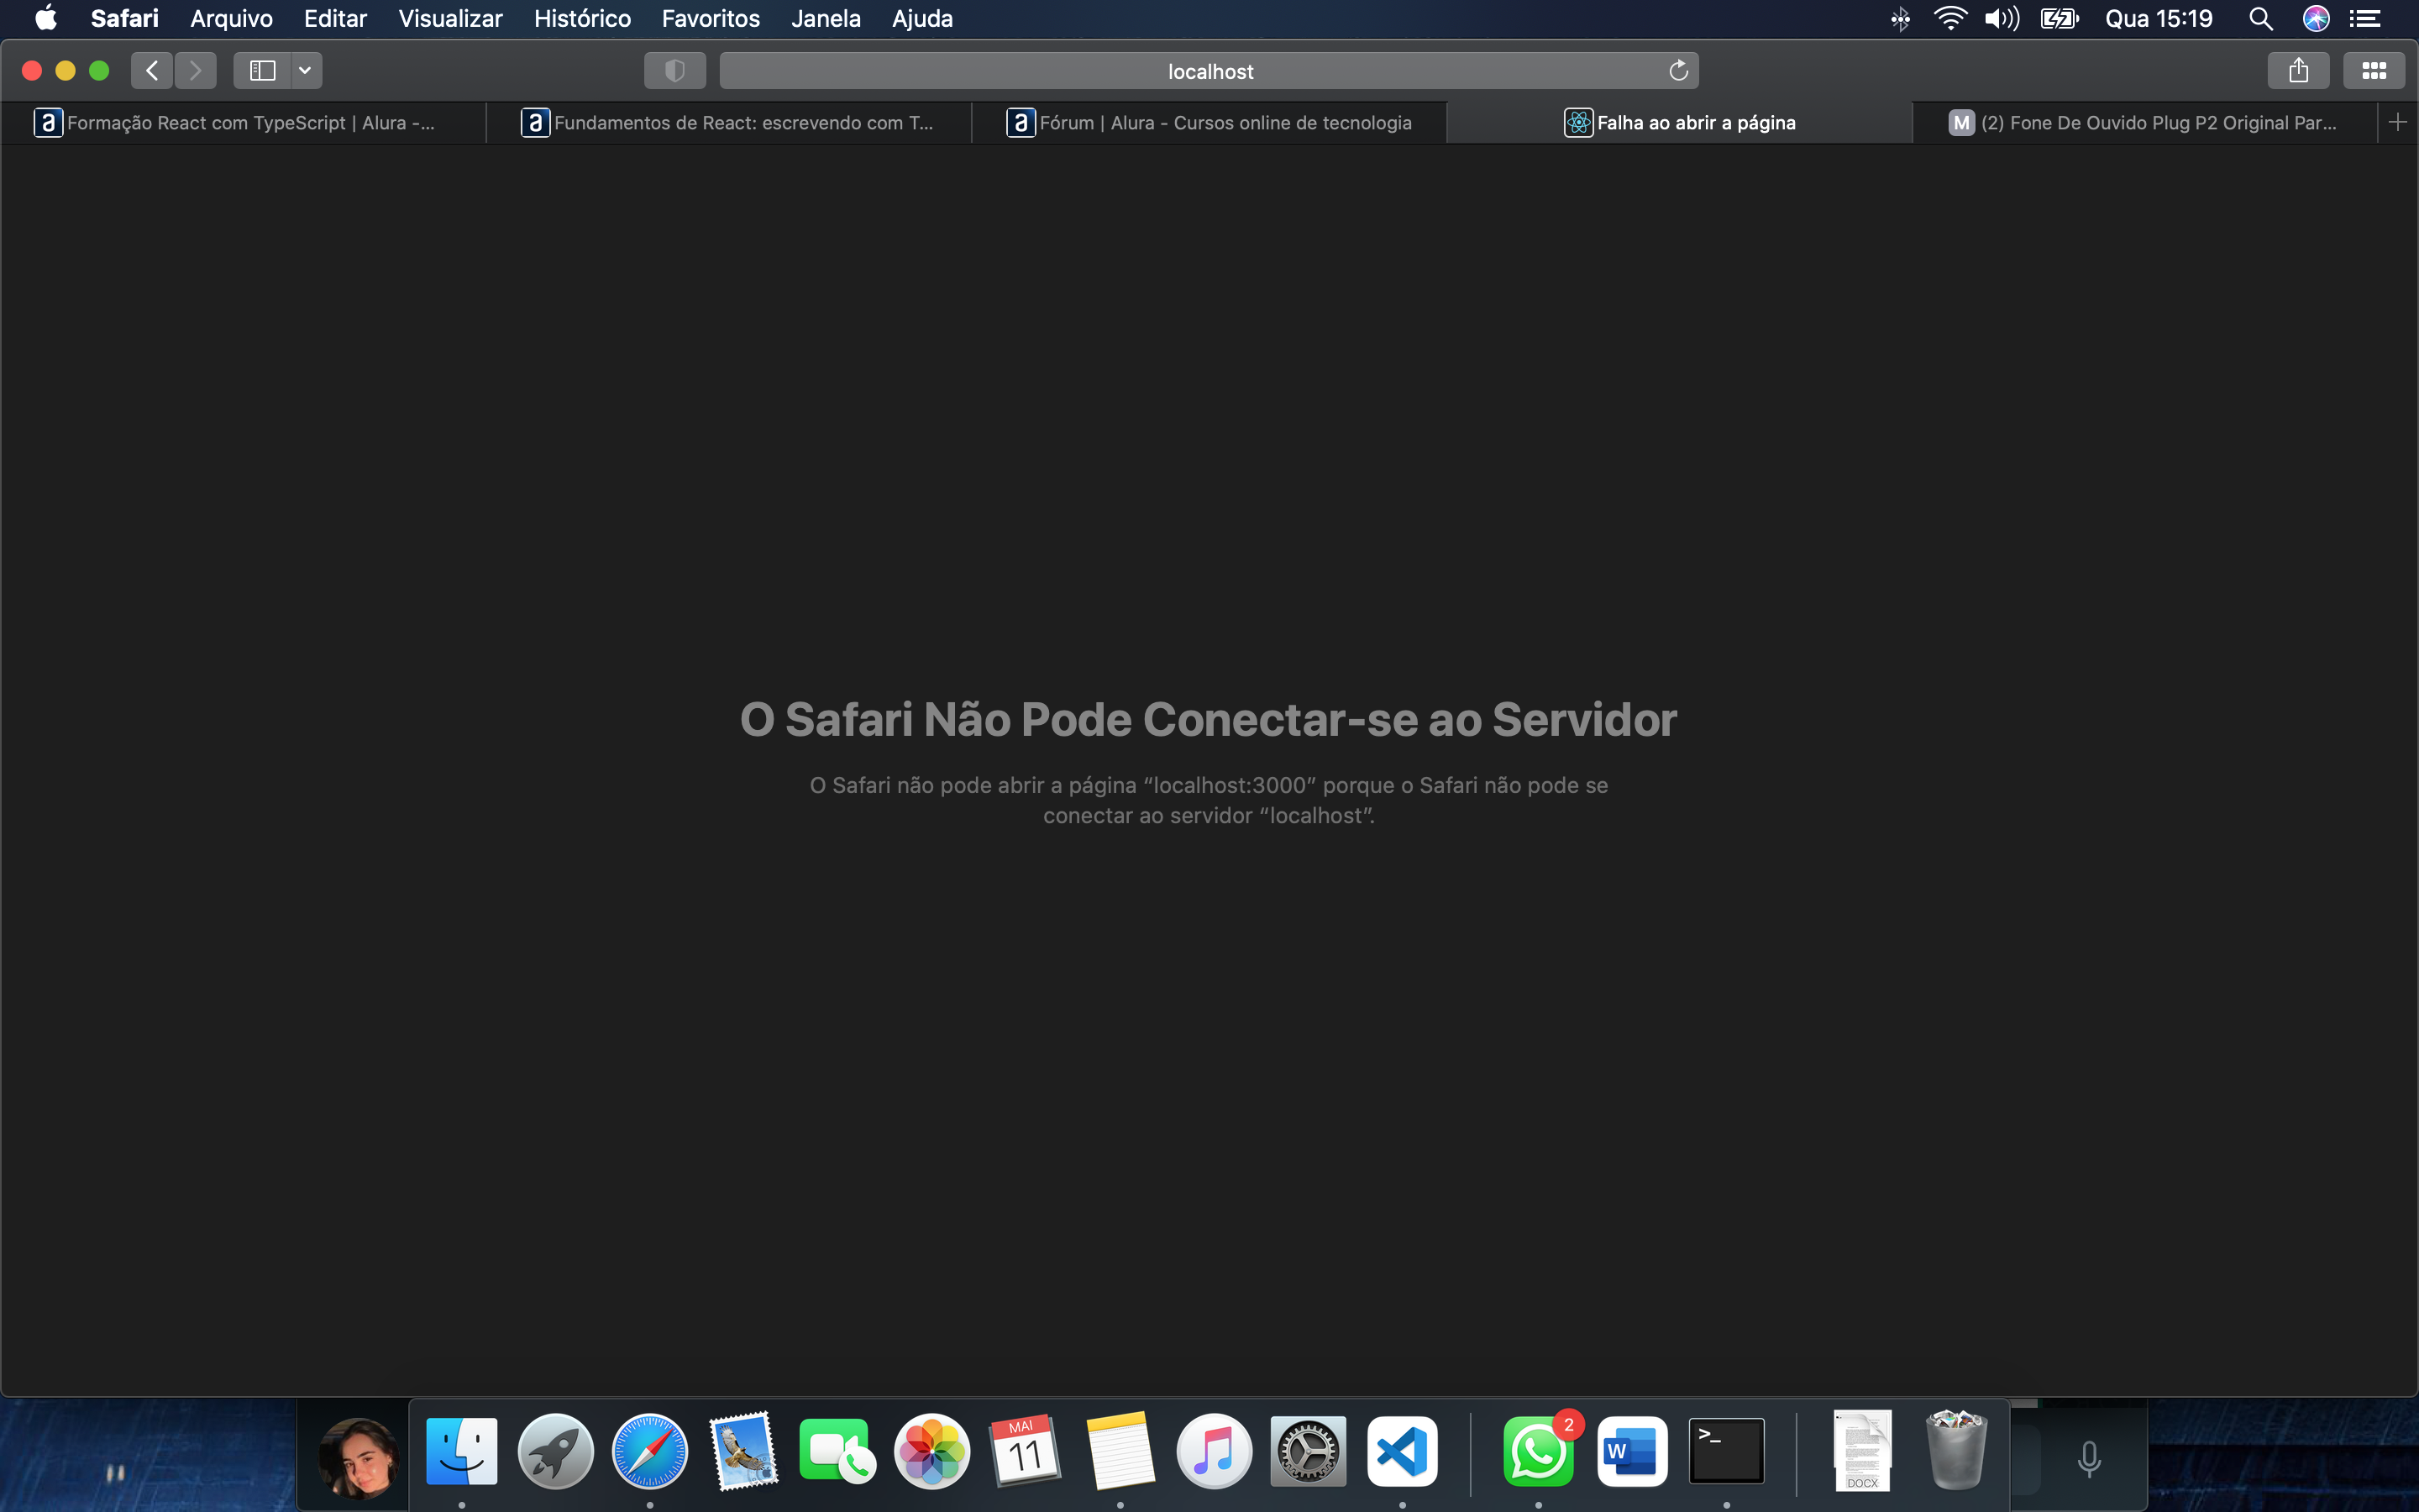Screen dimensions: 2419x1512
Task: Check the battery status icon
Action: point(2060,18)
